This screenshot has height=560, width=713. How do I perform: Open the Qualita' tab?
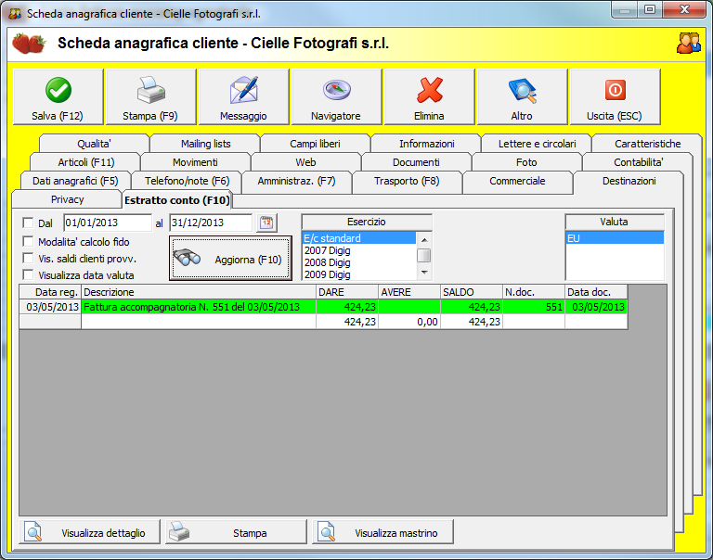point(94,144)
